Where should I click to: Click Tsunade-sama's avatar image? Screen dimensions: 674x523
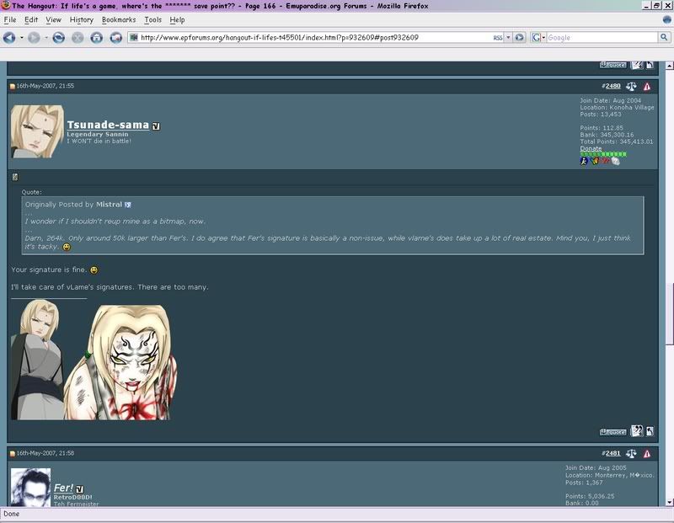37,131
